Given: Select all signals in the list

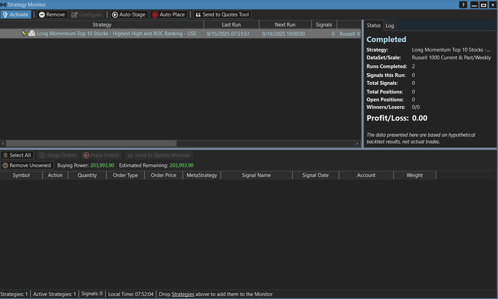Looking at the screenshot, I should coord(17,155).
